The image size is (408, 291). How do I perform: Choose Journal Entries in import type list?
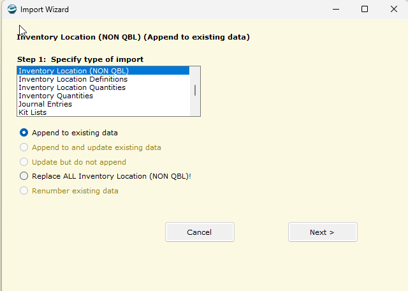click(x=103, y=104)
